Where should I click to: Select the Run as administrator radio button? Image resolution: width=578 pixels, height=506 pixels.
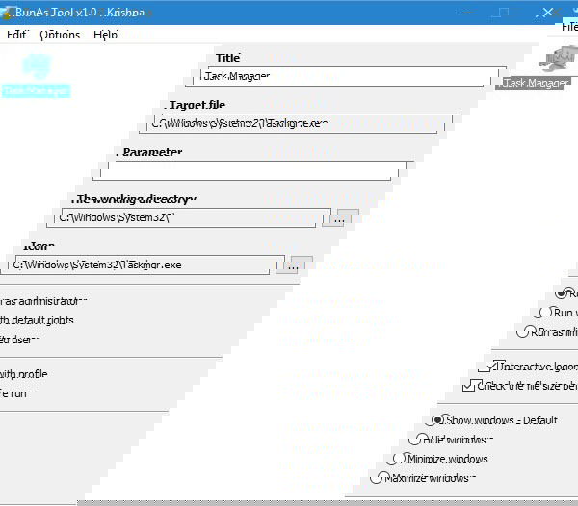564,293
